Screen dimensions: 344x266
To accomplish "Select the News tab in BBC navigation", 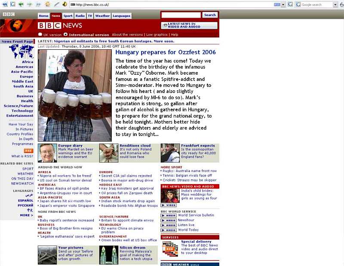I will click(x=56, y=16).
